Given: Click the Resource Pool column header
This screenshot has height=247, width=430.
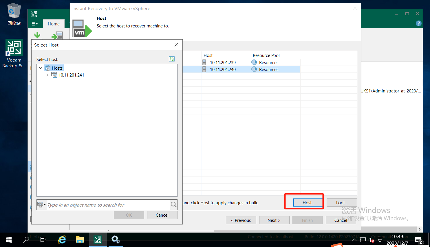Looking at the screenshot, I should pyautogui.click(x=275, y=55).
